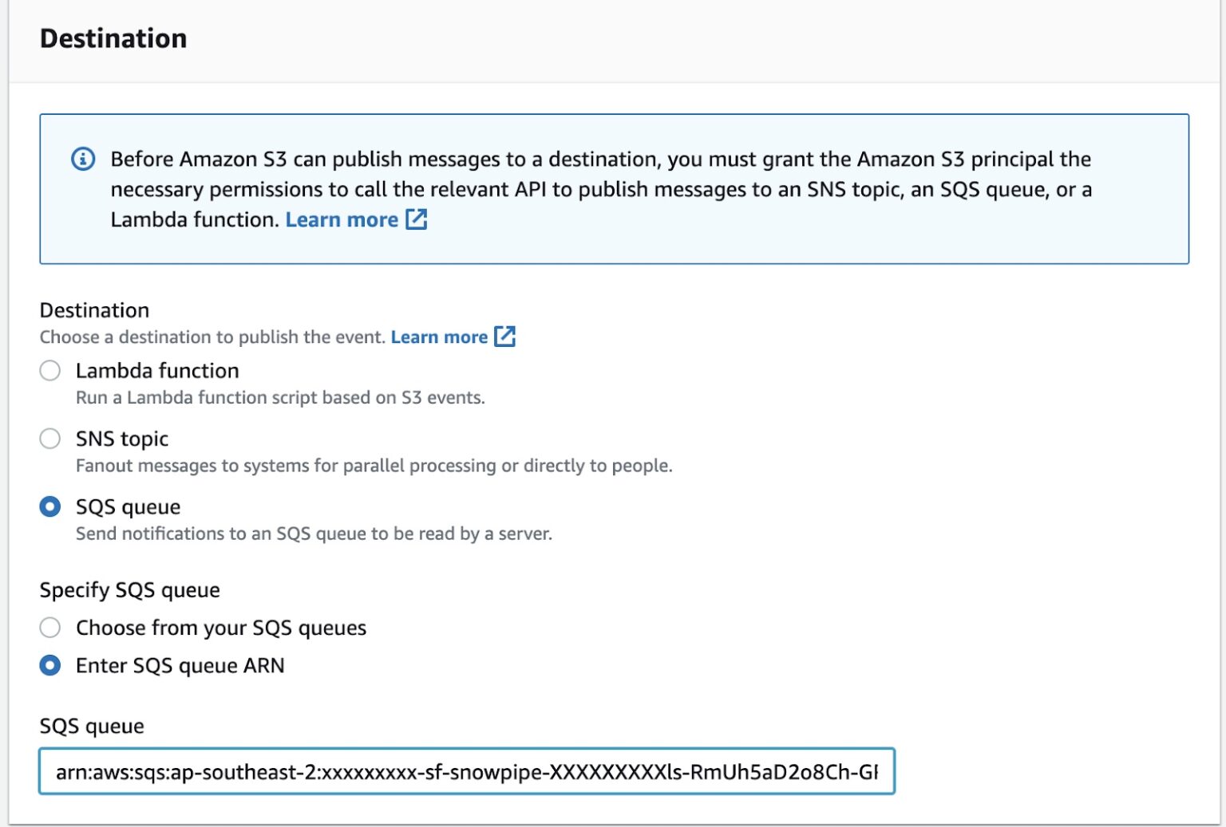
Task: Click the info icon in the notice banner
Action: click(83, 158)
